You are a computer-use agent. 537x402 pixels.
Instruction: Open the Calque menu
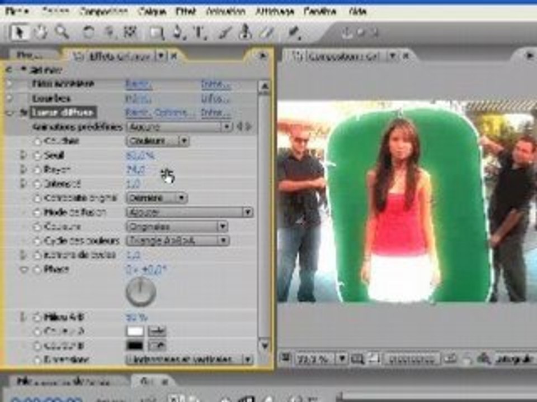152,11
